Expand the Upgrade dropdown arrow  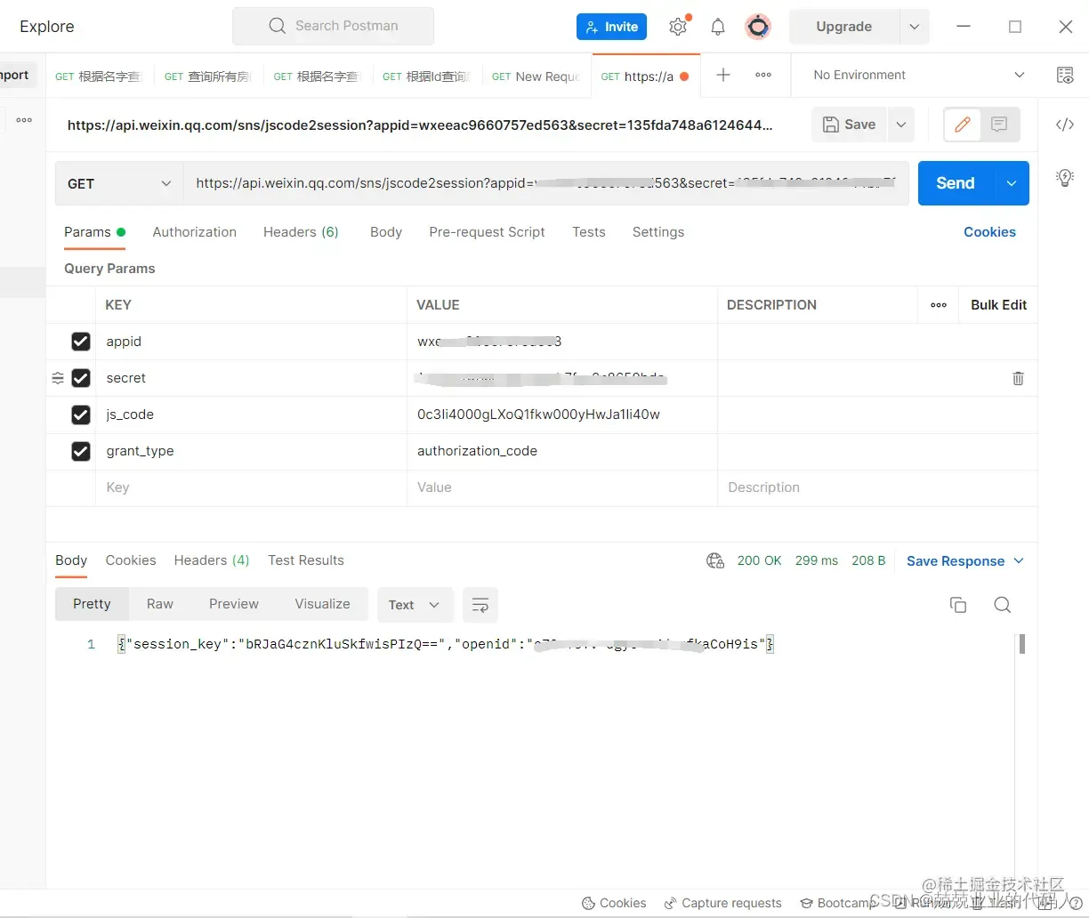coord(915,27)
